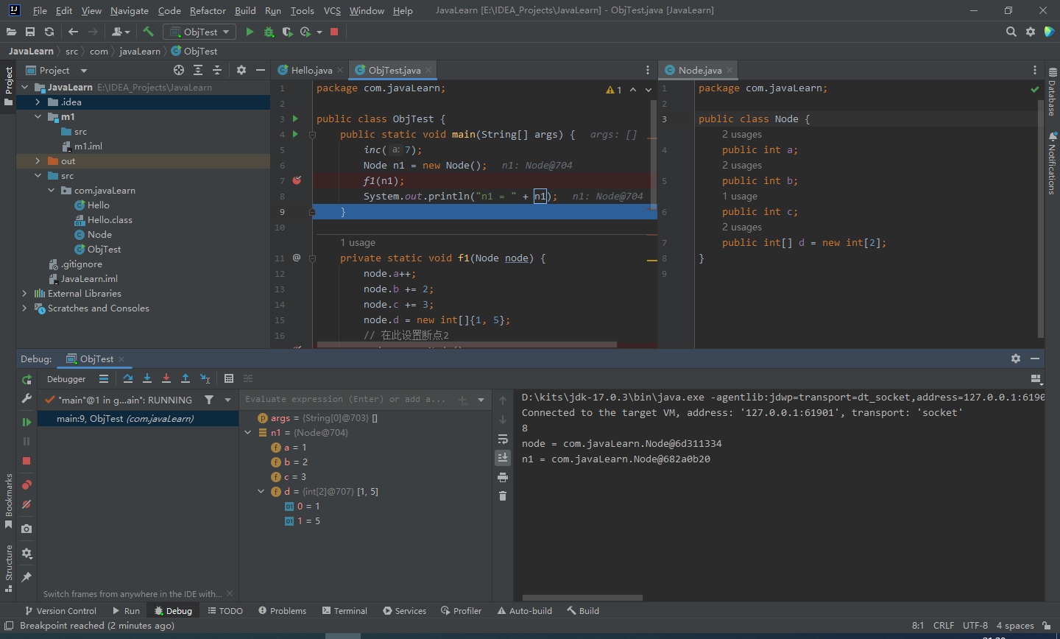The image size is (1060, 639).
Task: Filter frames with the funnel icon
Action: [209, 400]
